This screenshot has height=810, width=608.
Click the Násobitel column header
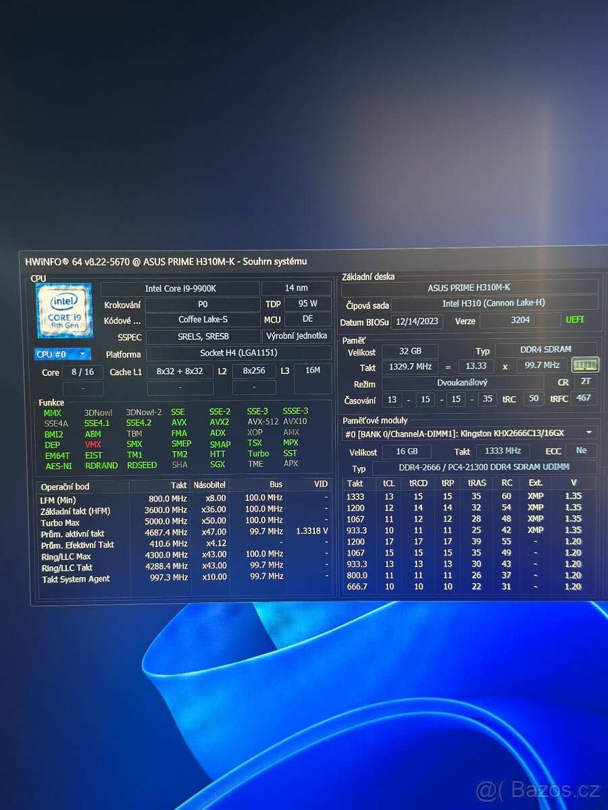point(209,485)
